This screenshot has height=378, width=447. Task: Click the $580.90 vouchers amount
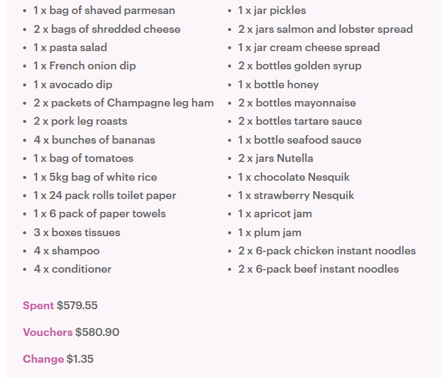(x=97, y=332)
